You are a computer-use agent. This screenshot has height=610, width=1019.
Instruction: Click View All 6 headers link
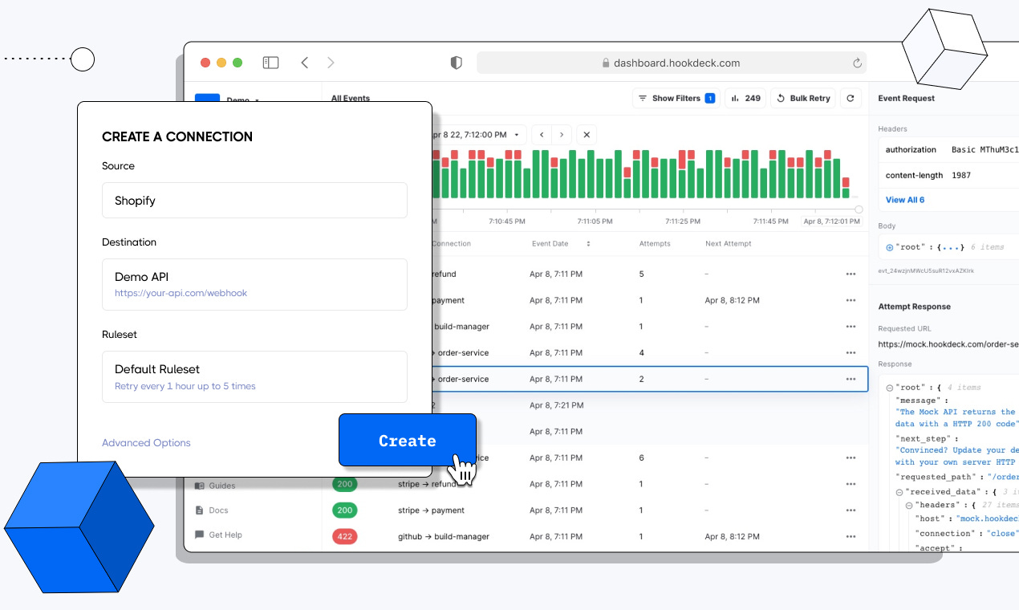905,200
